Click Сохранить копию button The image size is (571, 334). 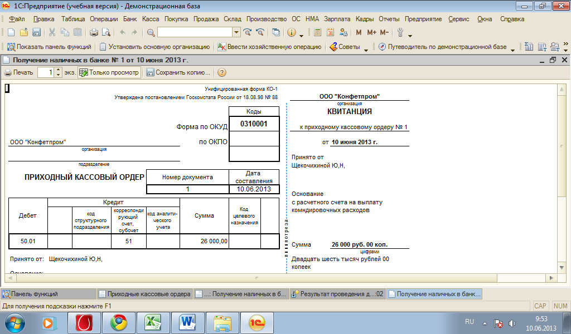[178, 72]
